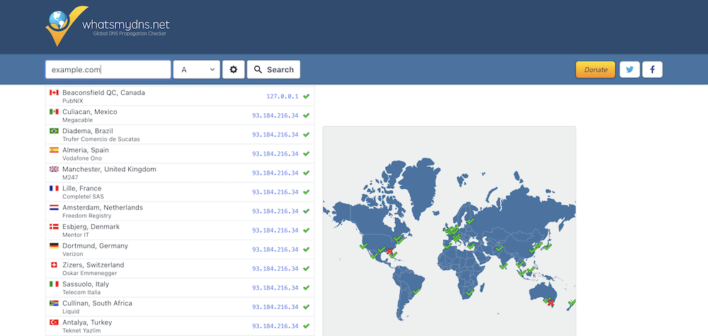Click 'Megacable' provider text
708x336 pixels.
pos(78,120)
